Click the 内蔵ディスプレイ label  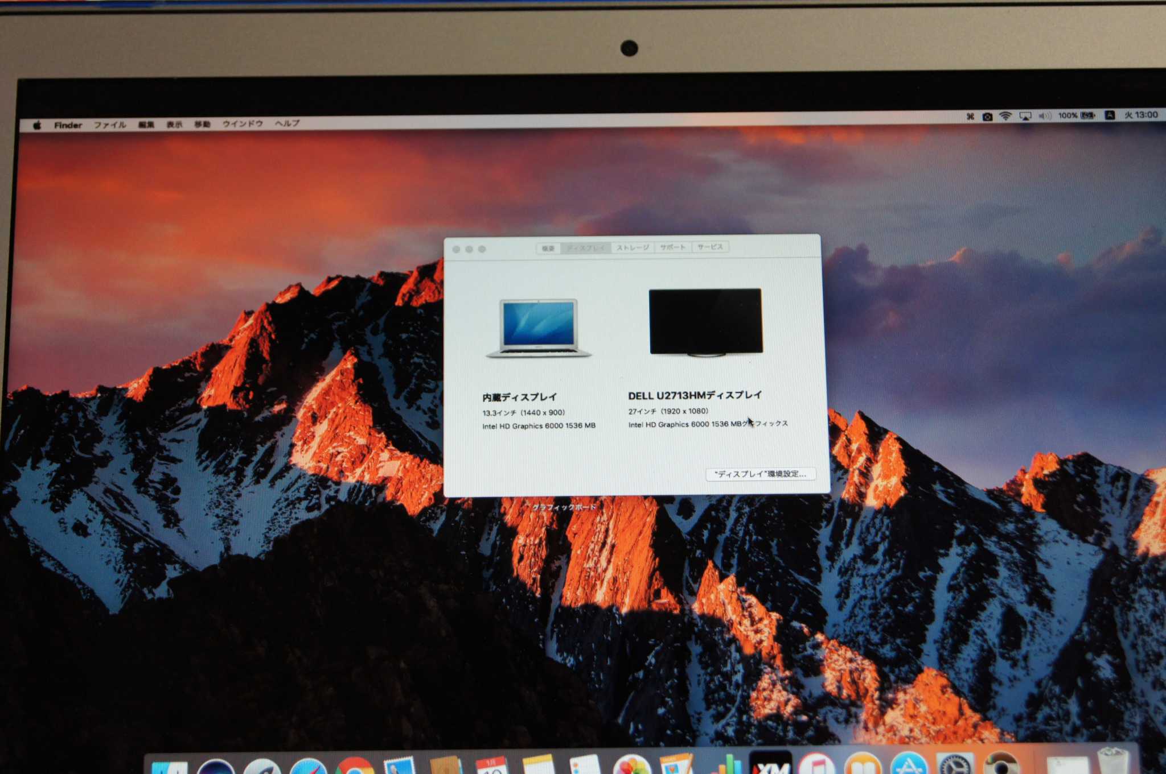(519, 397)
